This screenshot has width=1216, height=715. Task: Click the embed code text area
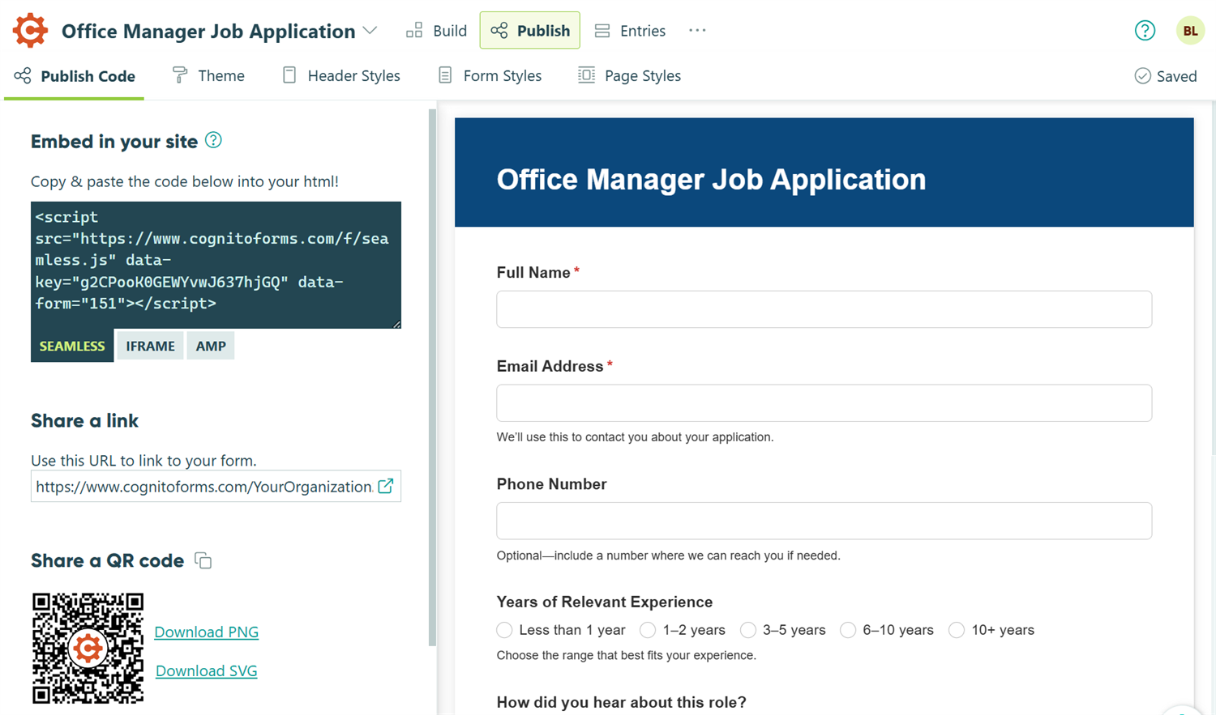(216, 265)
